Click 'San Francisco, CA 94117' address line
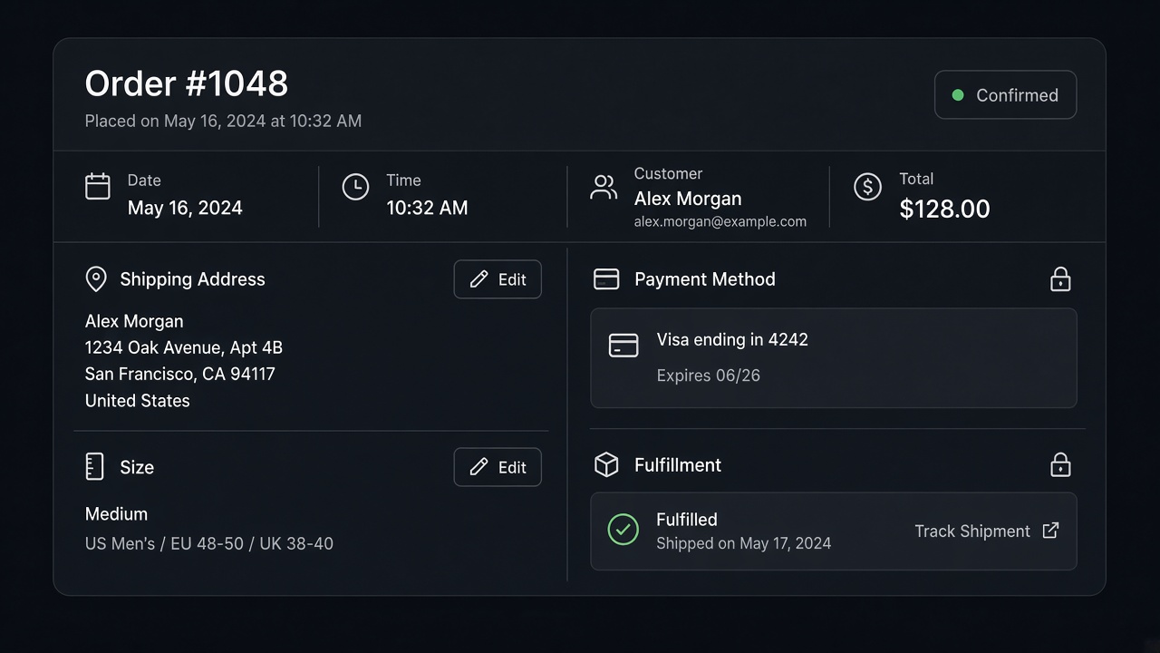The height and width of the screenshot is (653, 1160). coord(180,374)
